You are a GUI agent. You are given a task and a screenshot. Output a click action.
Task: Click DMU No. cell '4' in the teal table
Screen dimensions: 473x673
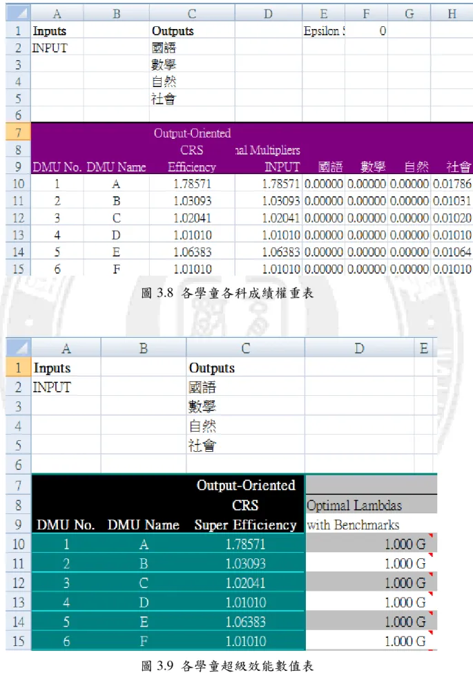coord(66,603)
